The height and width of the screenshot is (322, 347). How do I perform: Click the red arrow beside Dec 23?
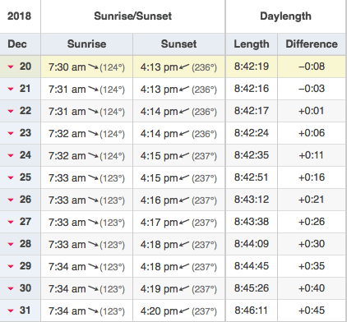point(11,133)
